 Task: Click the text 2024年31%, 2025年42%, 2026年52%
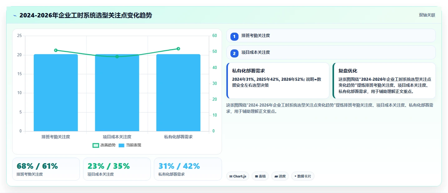click(x=268, y=79)
